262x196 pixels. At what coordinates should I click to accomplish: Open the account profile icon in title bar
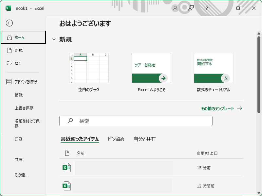coord(175,8)
